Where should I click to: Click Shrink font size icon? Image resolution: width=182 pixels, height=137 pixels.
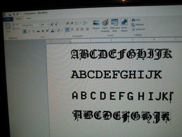56,24
